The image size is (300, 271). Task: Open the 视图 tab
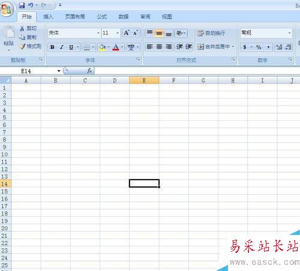[x=167, y=17]
